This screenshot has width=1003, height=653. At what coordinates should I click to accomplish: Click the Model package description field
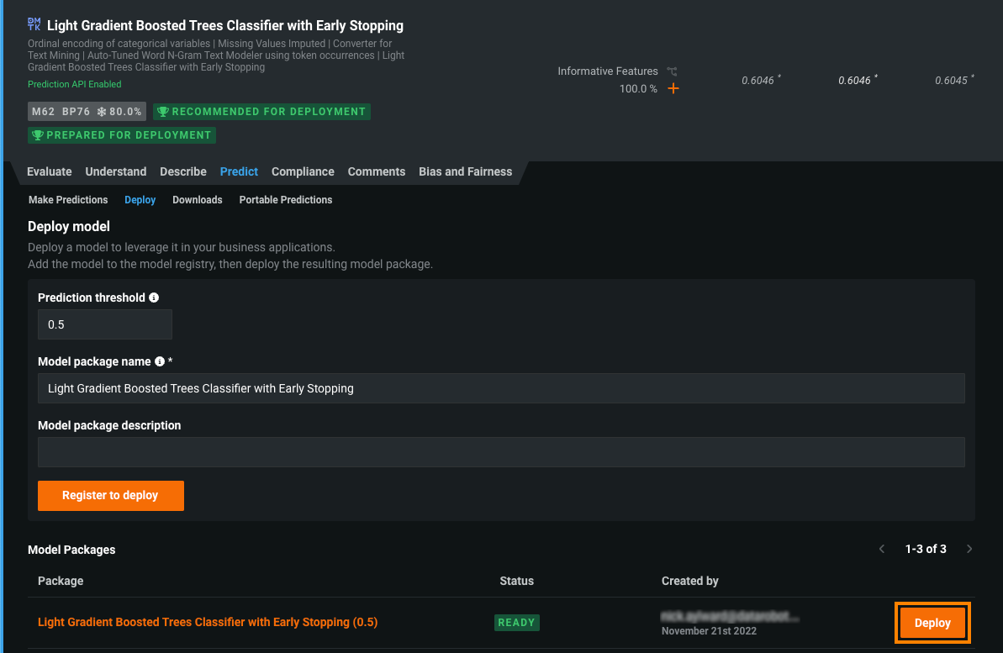coord(501,452)
